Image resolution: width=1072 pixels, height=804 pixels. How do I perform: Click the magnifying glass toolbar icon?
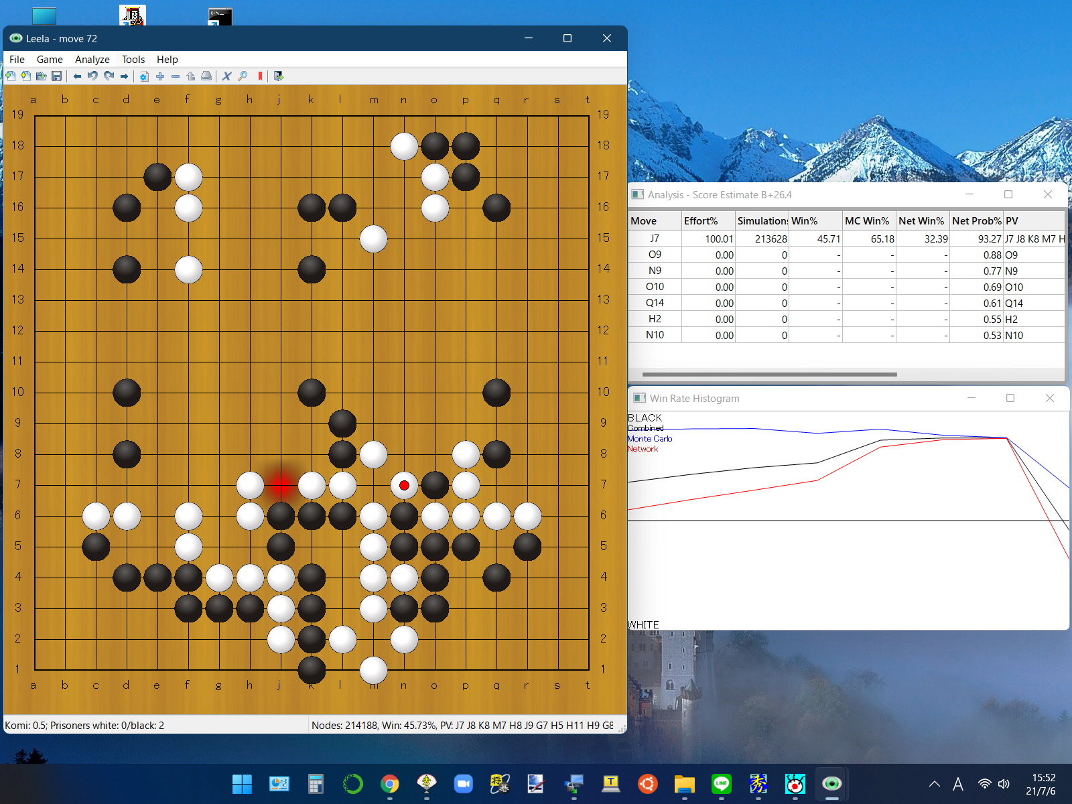click(243, 76)
